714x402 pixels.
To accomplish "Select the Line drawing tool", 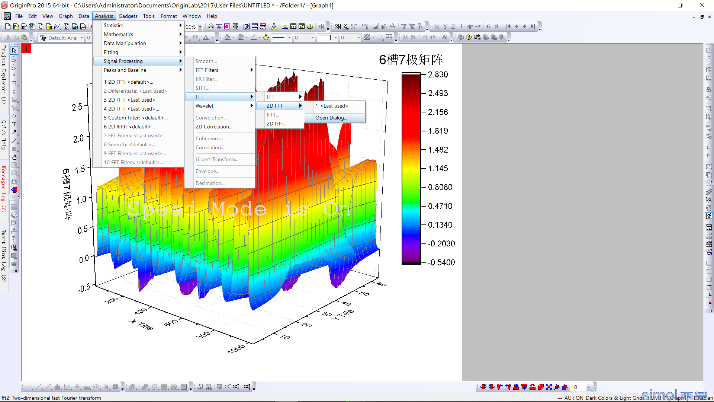I will (x=14, y=141).
